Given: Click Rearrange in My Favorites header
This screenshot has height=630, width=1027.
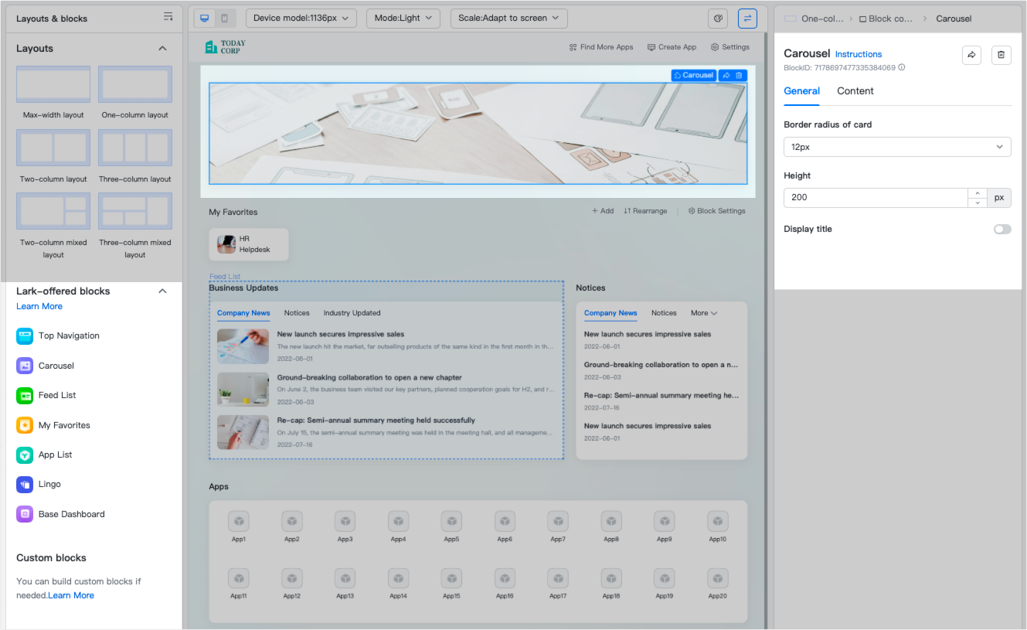Looking at the screenshot, I should 645,211.
